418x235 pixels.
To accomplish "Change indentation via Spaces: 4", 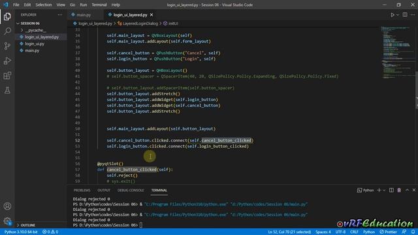I will (x=323, y=232).
